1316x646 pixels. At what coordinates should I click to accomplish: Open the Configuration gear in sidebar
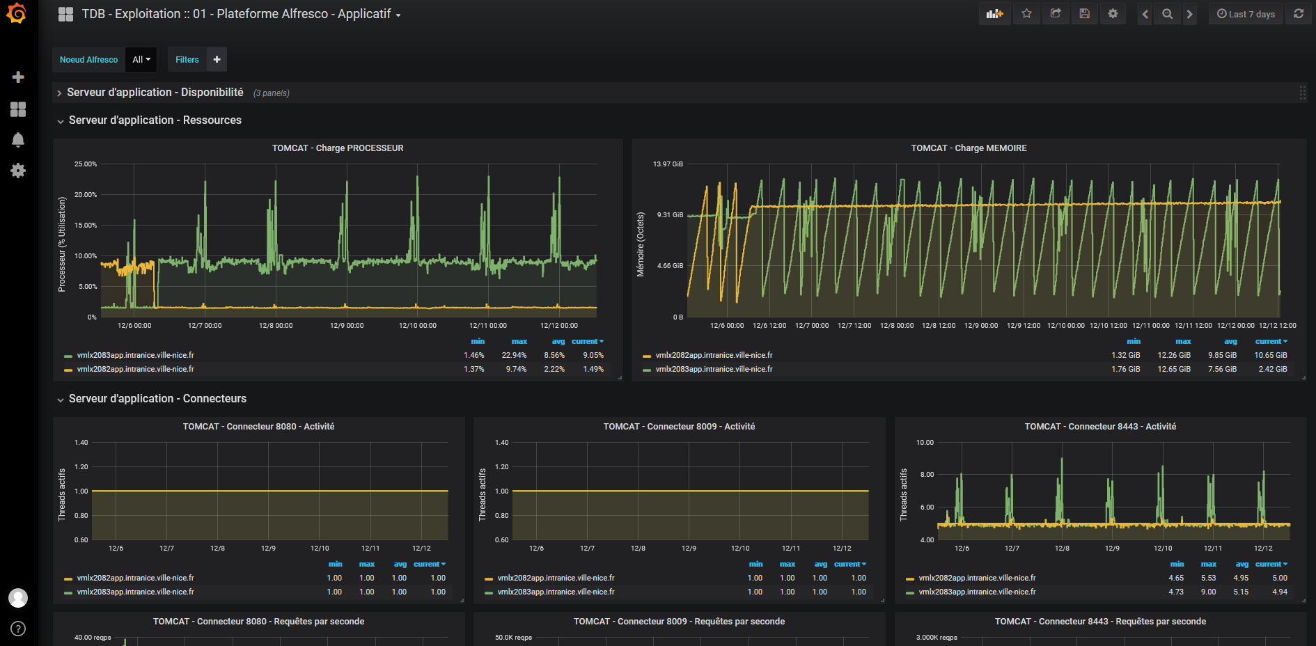18,171
